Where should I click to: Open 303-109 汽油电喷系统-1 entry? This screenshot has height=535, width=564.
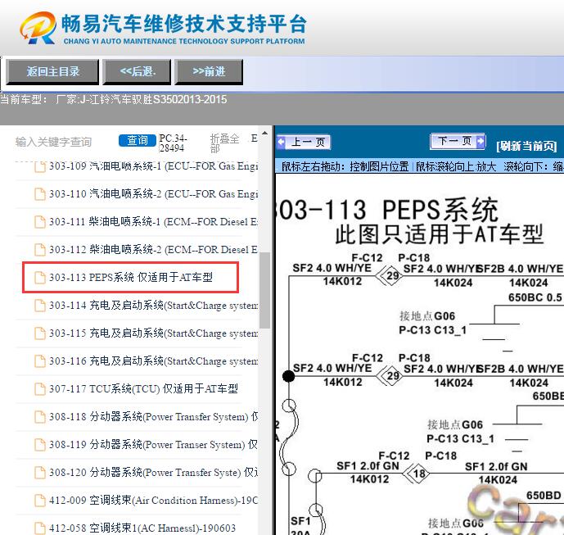154,166
